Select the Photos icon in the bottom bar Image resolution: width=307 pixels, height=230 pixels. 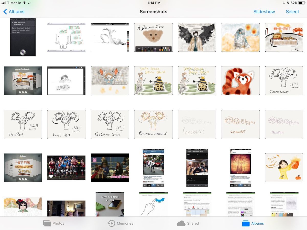(x=47, y=223)
